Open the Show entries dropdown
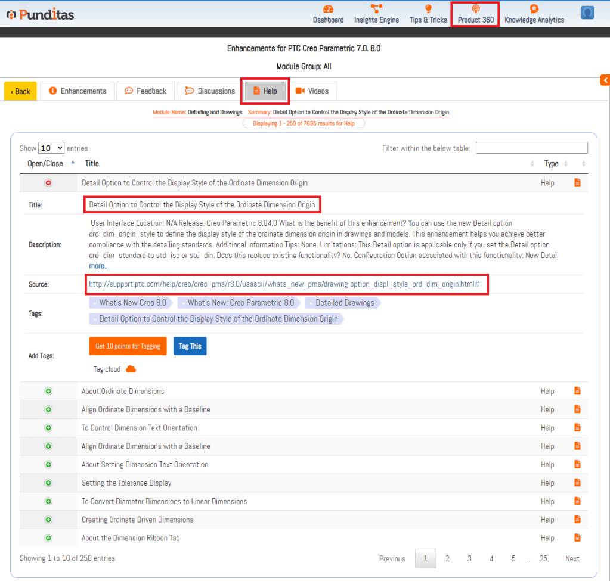610x581 pixels. pos(51,148)
